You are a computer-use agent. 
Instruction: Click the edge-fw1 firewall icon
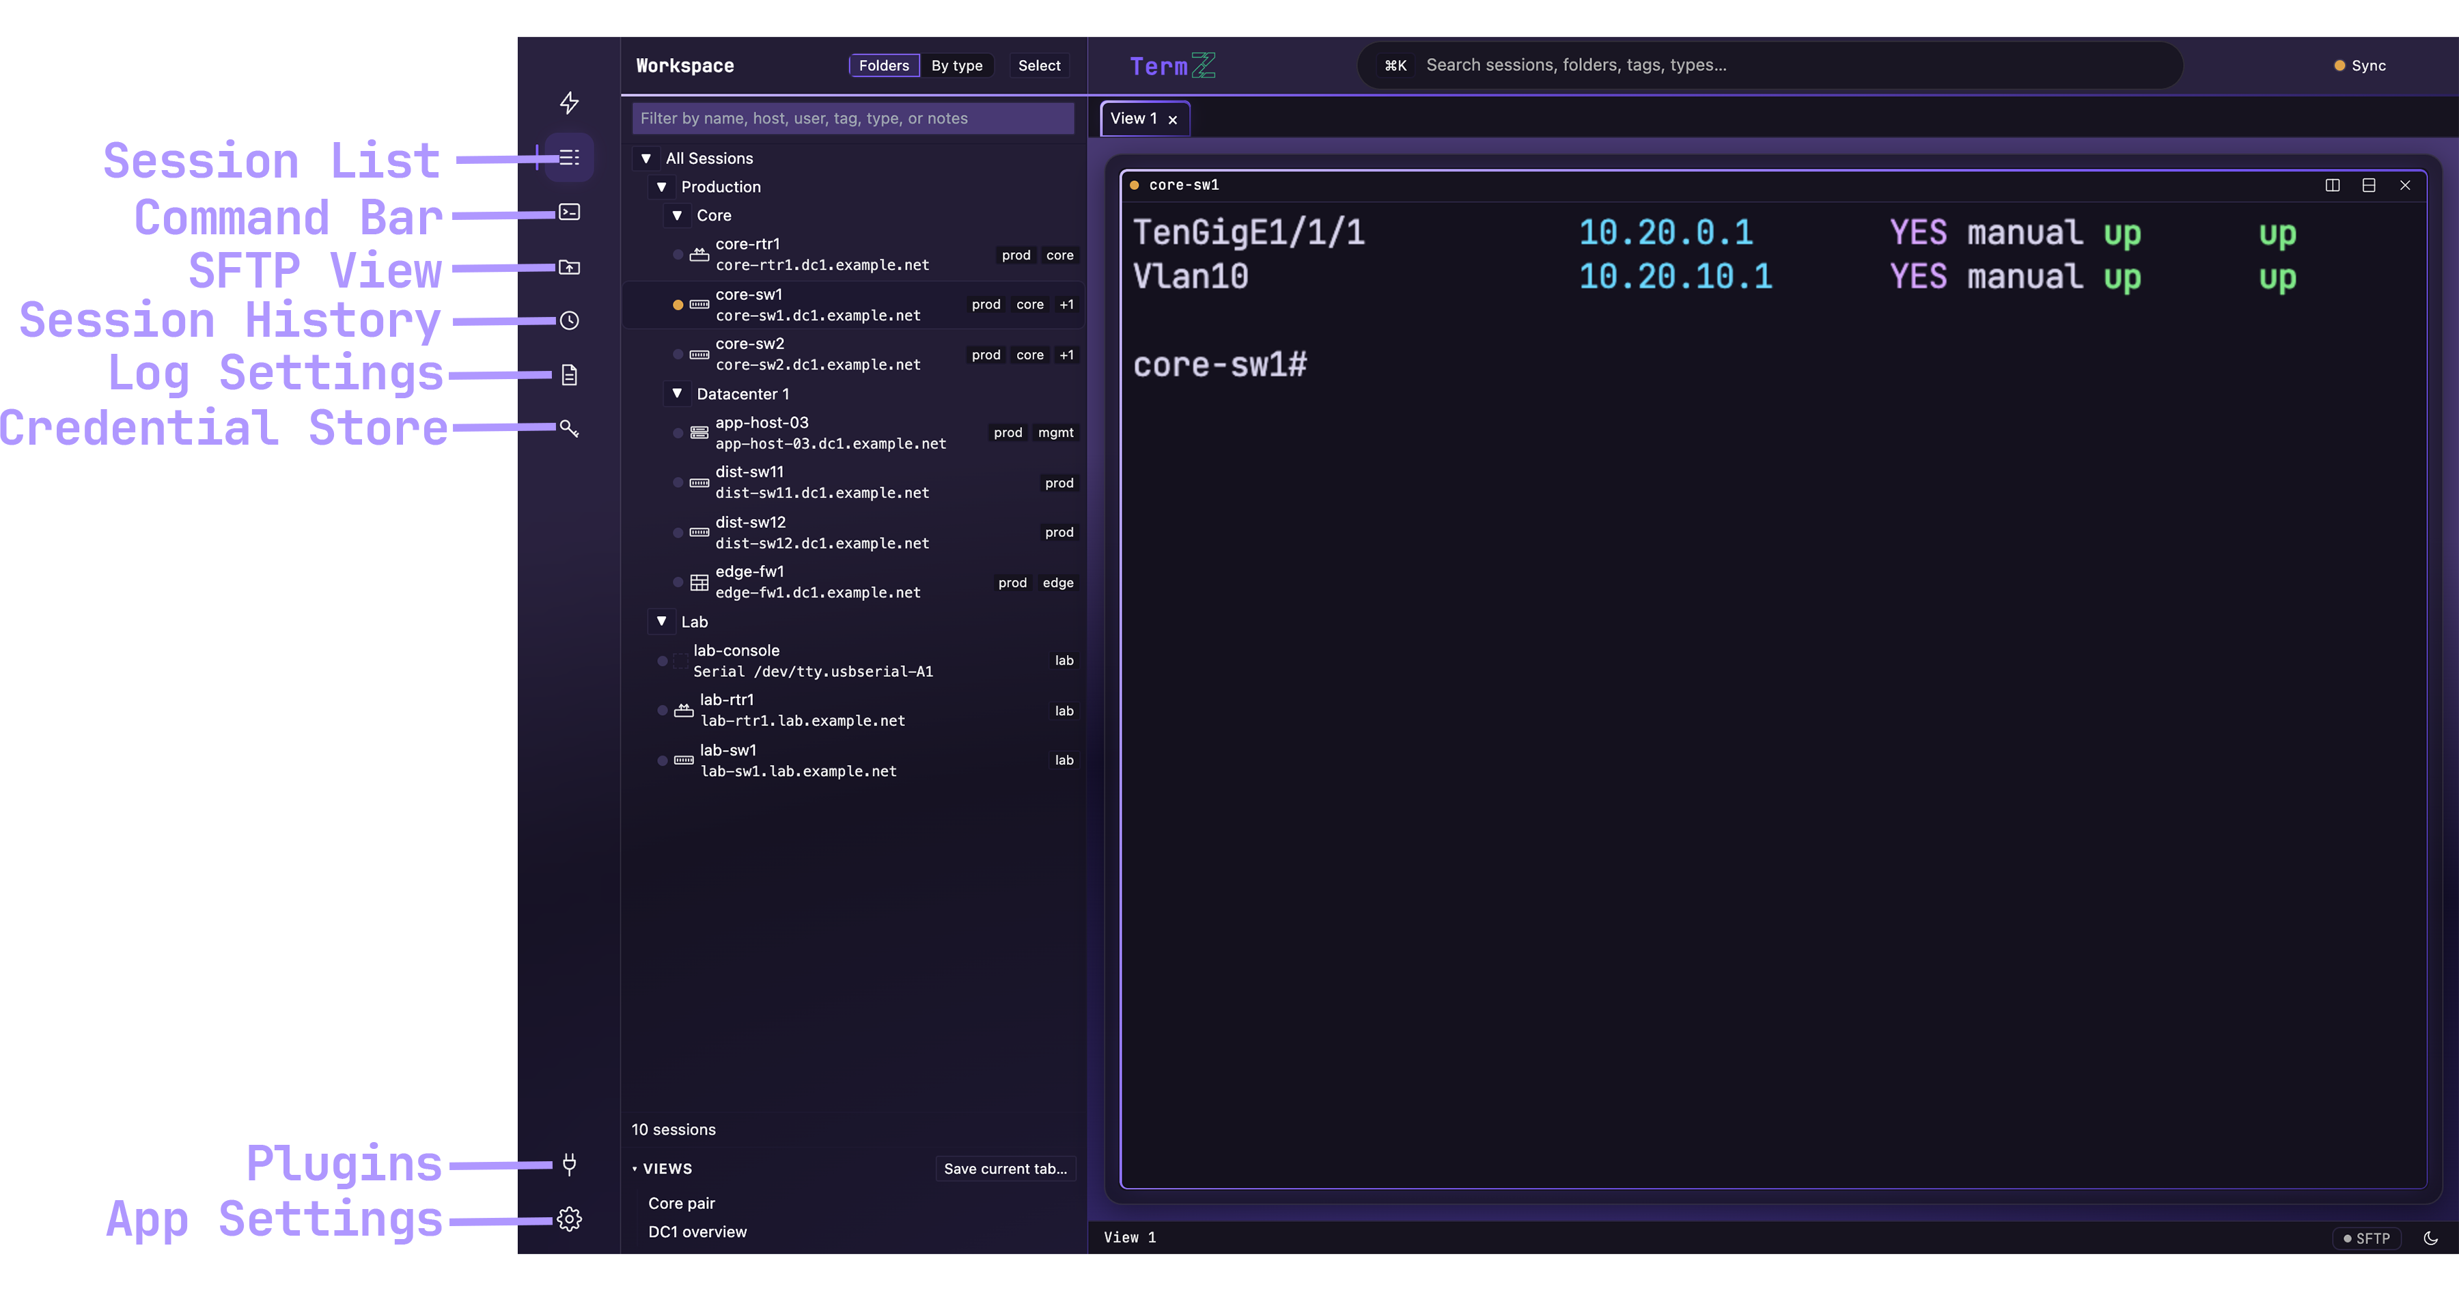[699, 583]
